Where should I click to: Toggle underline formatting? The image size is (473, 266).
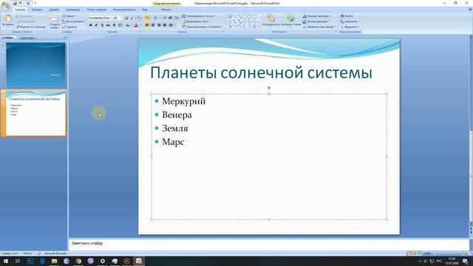(102, 25)
